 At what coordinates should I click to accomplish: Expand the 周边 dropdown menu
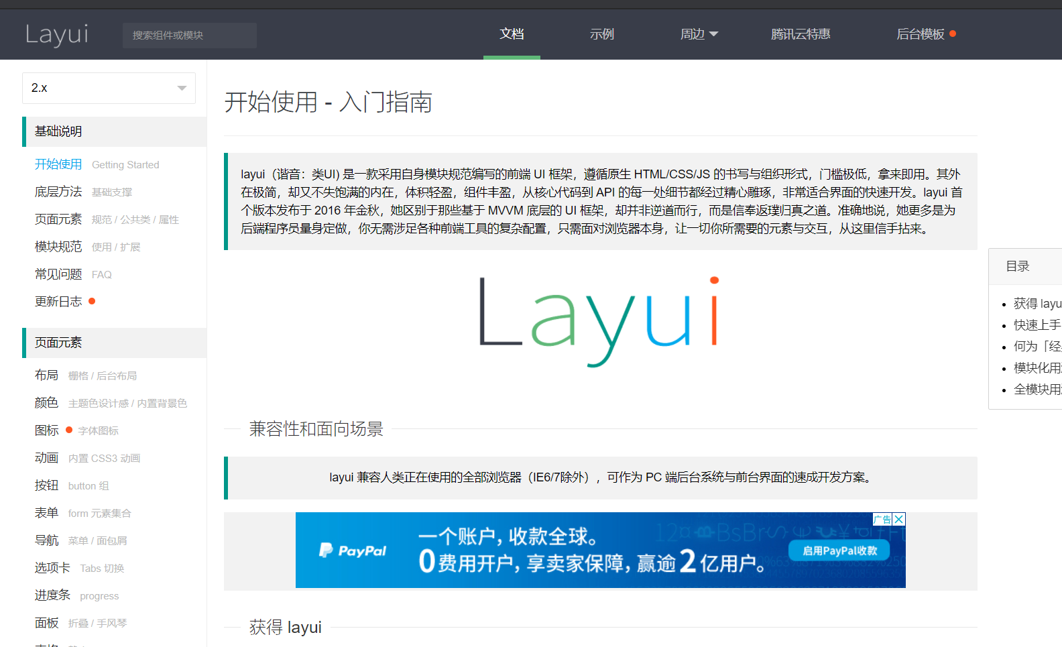(699, 34)
